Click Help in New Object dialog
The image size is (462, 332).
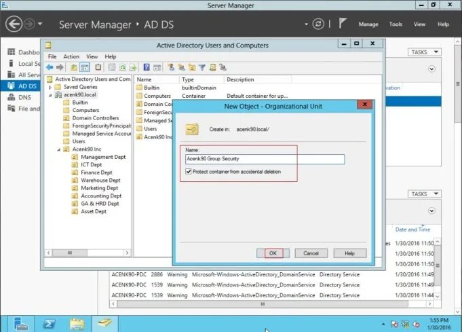(x=350, y=253)
